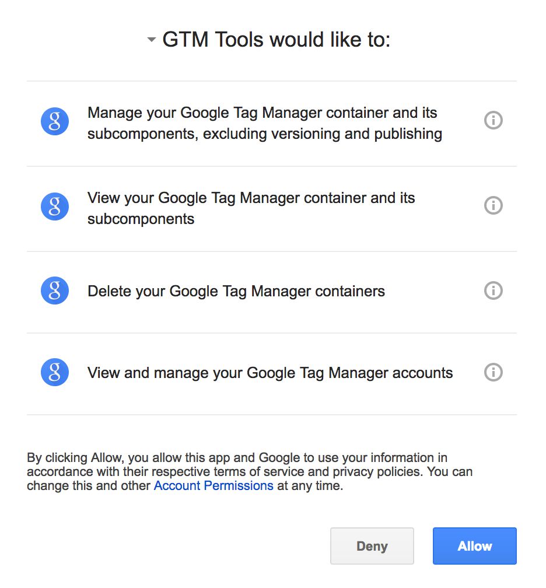Click Google icon beside manage accounts permission

[x=55, y=372]
